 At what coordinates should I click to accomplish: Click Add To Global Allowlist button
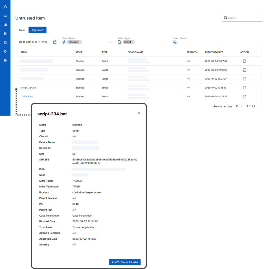[x=125, y=262]
